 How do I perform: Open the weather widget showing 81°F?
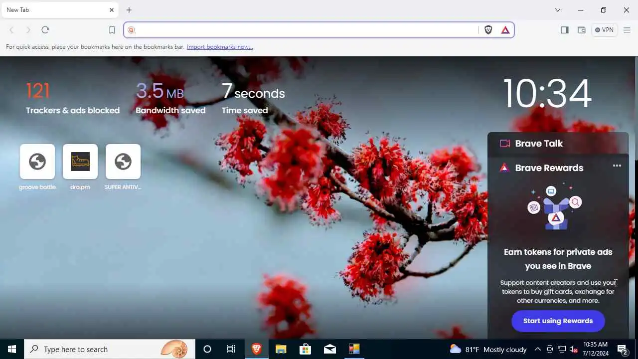[x=488, y=350]
